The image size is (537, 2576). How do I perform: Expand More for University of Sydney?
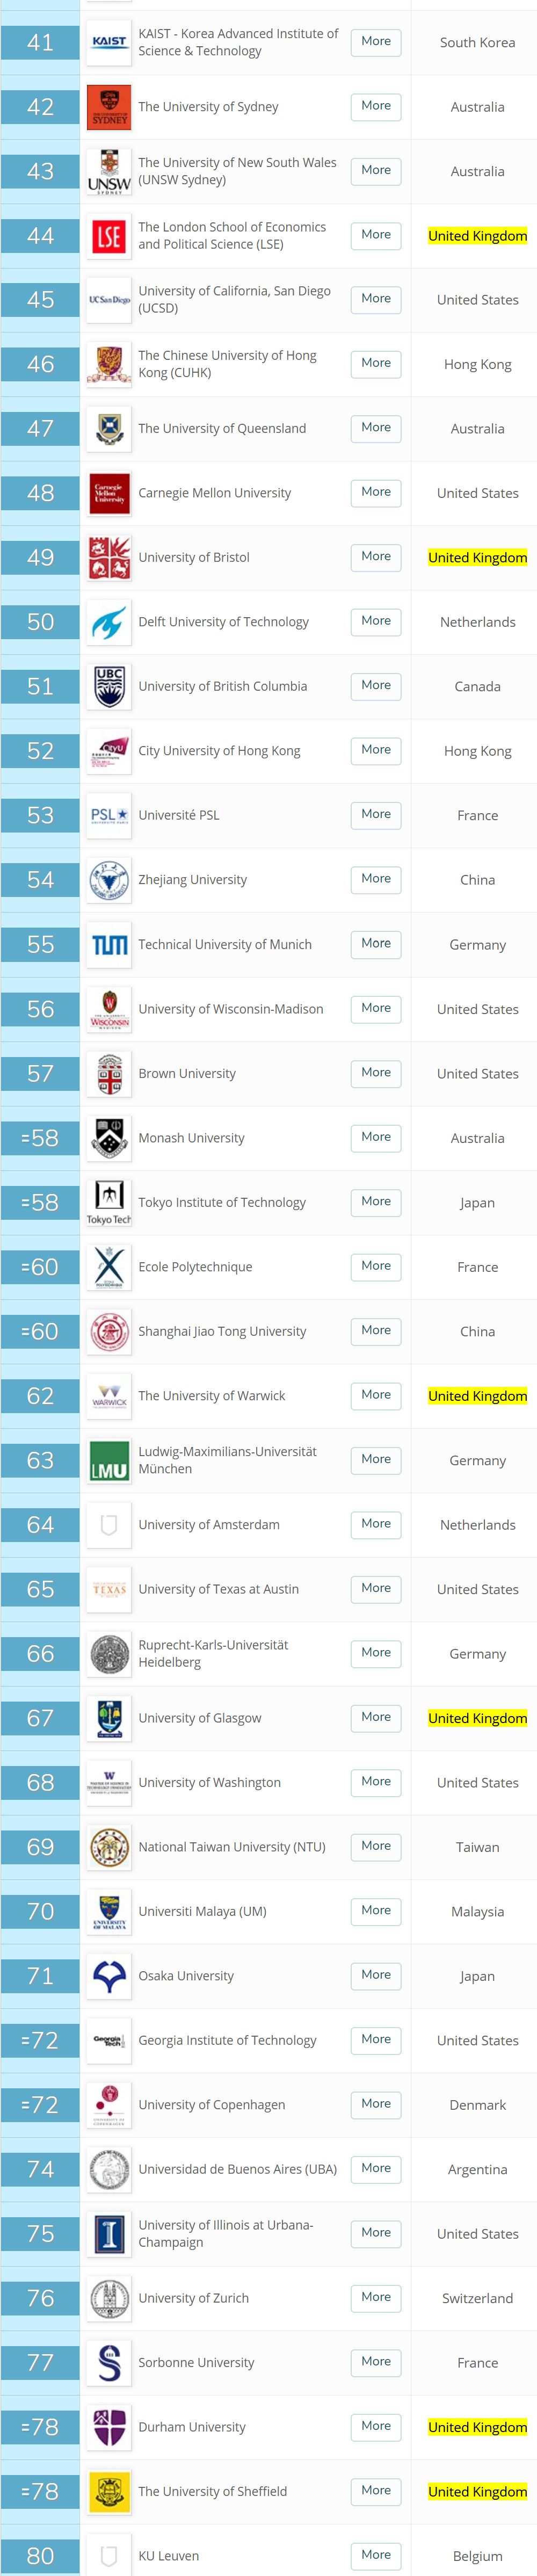[376, 106]
